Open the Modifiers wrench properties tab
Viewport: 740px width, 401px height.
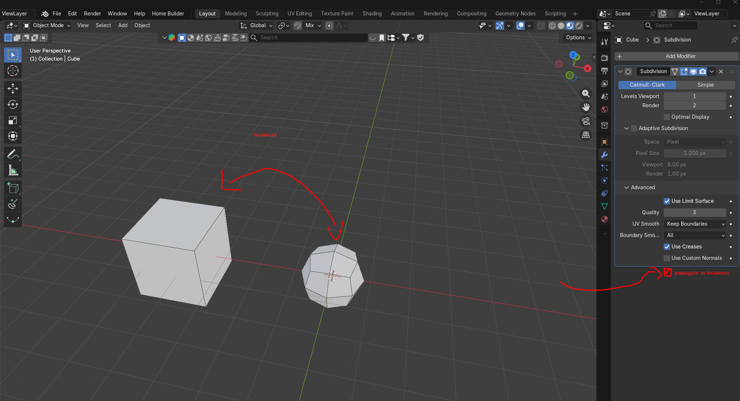pyautogui.click(x=604, y=155)
